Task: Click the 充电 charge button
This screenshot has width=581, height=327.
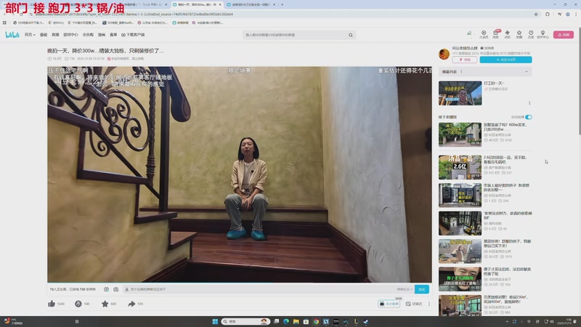Action: pos(464,60)
